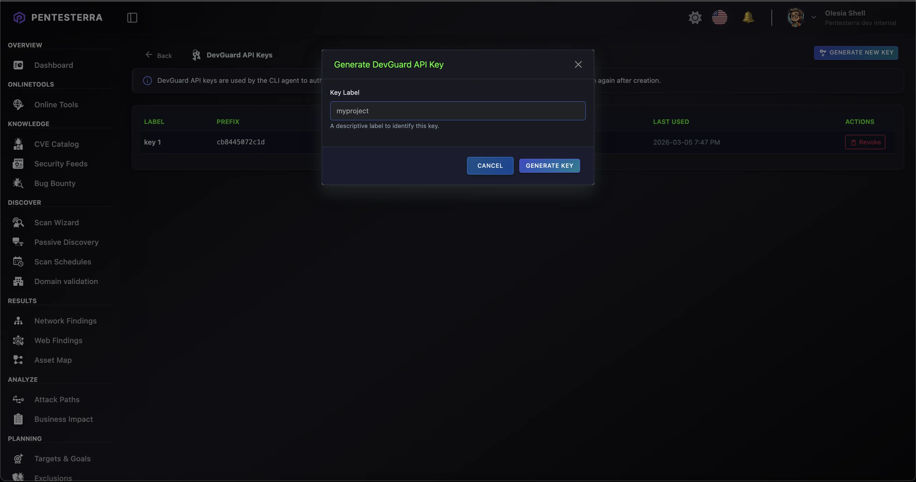
Task: Click the LAST USED column header
Action: 671,121
